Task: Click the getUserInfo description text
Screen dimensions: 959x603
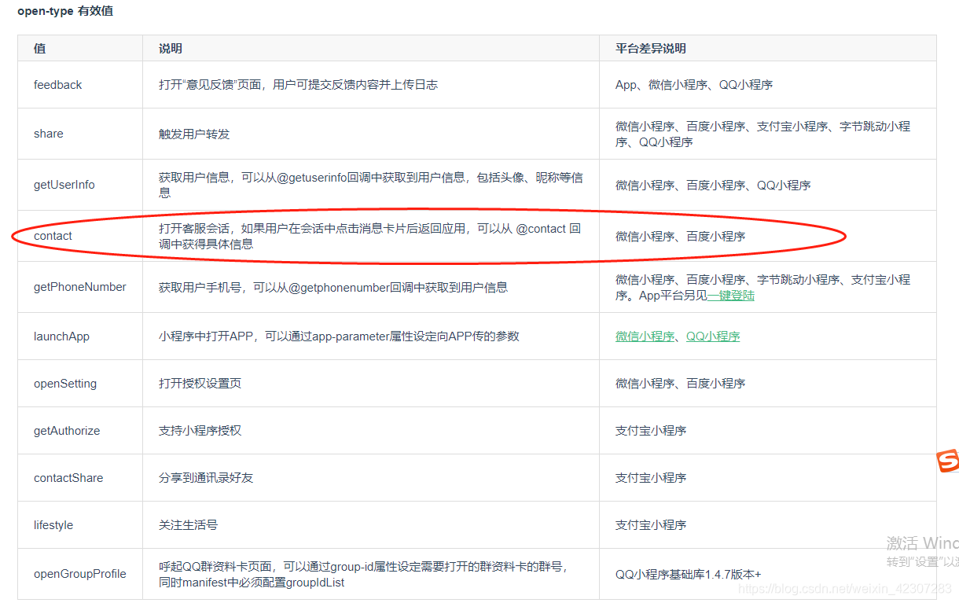Action: pos(371,185)
